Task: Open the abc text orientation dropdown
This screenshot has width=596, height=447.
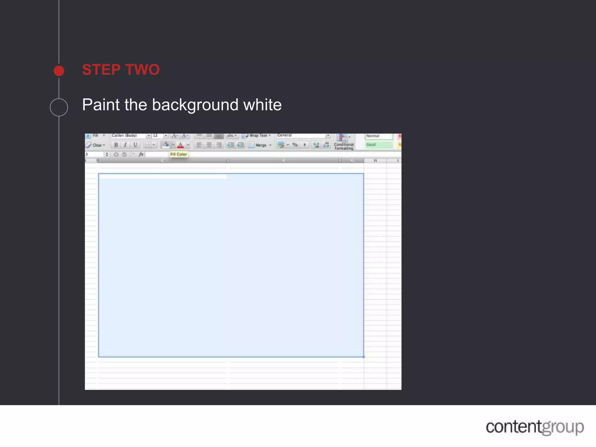Action: pos(232,136)
